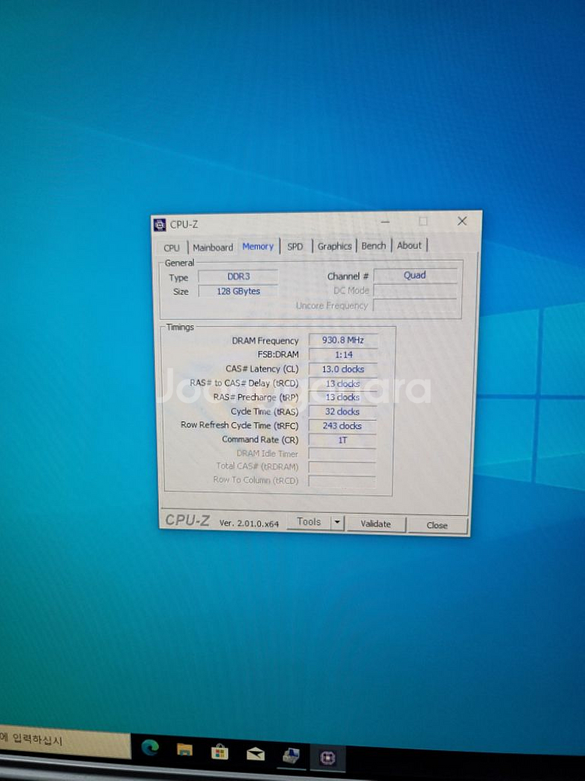Viewport: 585px width, 781px height.
Task: Open the SPD tab
Action: (x=295, y=246)
